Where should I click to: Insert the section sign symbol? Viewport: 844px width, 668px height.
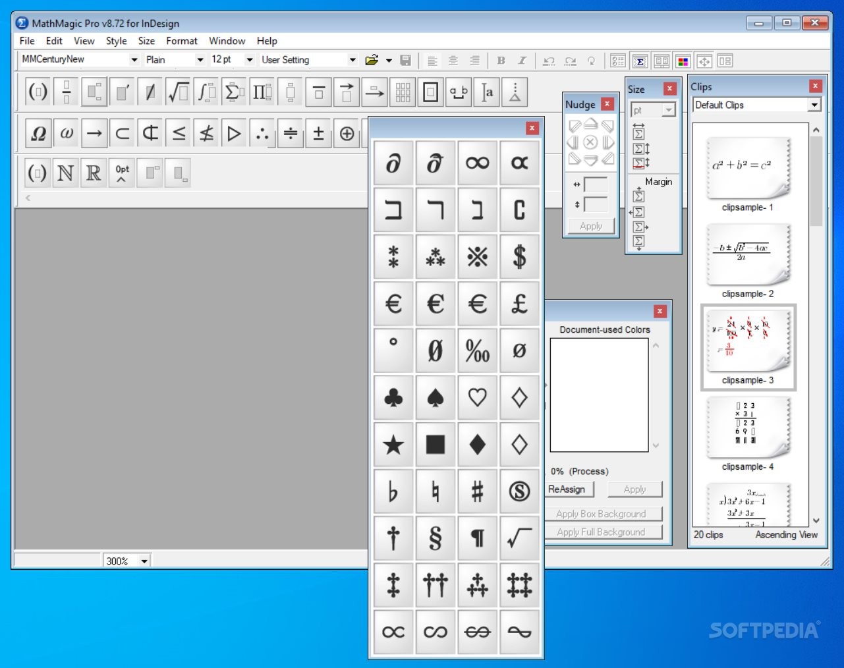coord(435,538)
